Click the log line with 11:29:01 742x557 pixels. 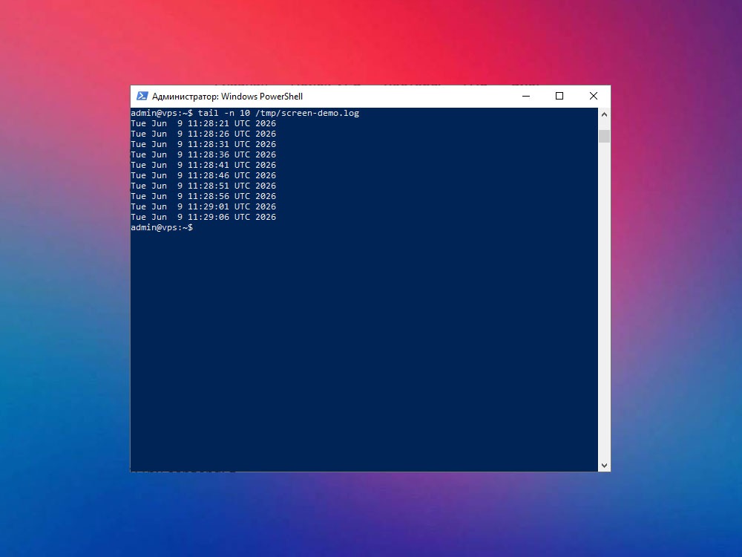click(x=203, y=207)
